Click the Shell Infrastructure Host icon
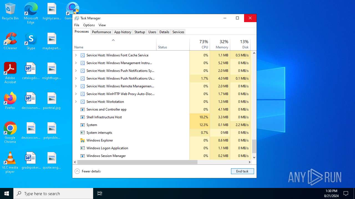This screenshot has height=199, width=355. [82, 117]
